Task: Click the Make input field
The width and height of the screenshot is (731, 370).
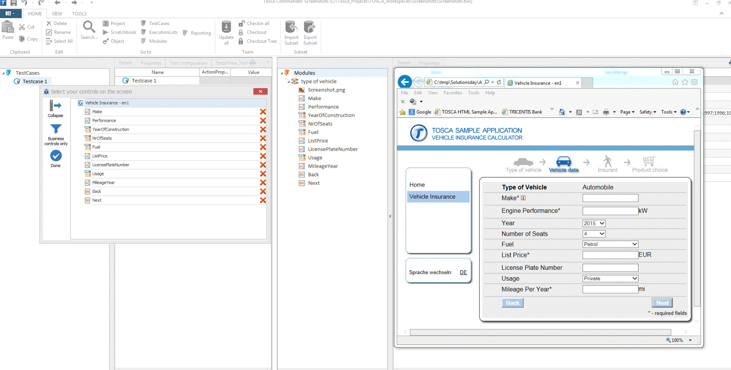Action: 610,198
